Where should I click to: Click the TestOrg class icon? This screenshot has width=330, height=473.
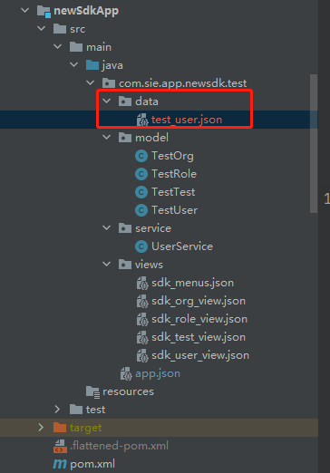pos(141,156)
